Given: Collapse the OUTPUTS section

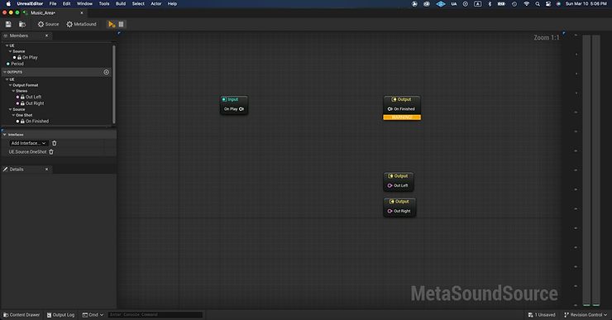Looking at the screenshot, I should pos(5,72).
